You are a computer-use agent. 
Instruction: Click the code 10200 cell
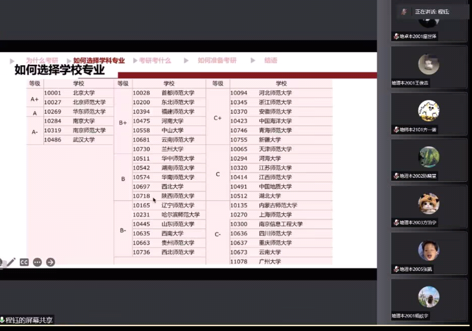coord(141,102)
